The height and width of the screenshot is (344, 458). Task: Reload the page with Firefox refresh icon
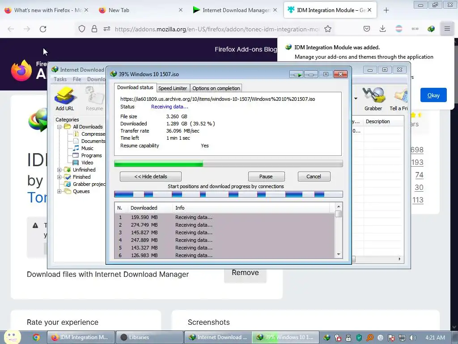pyautogui.click(x=43, y=29)
